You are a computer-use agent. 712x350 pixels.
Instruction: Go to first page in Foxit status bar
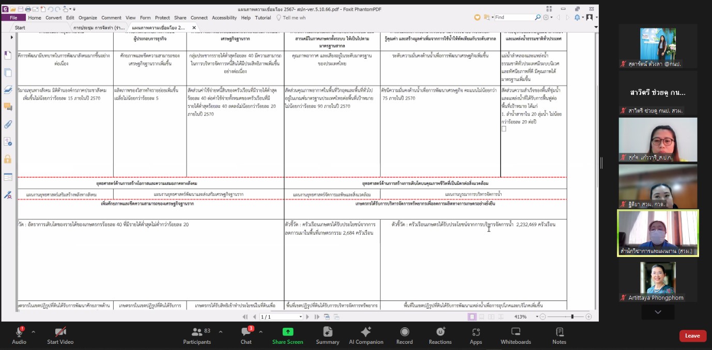[x=246, y=316]
